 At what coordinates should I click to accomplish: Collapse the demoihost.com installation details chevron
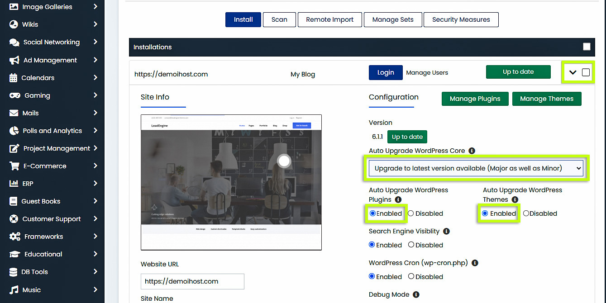(573, 72)
